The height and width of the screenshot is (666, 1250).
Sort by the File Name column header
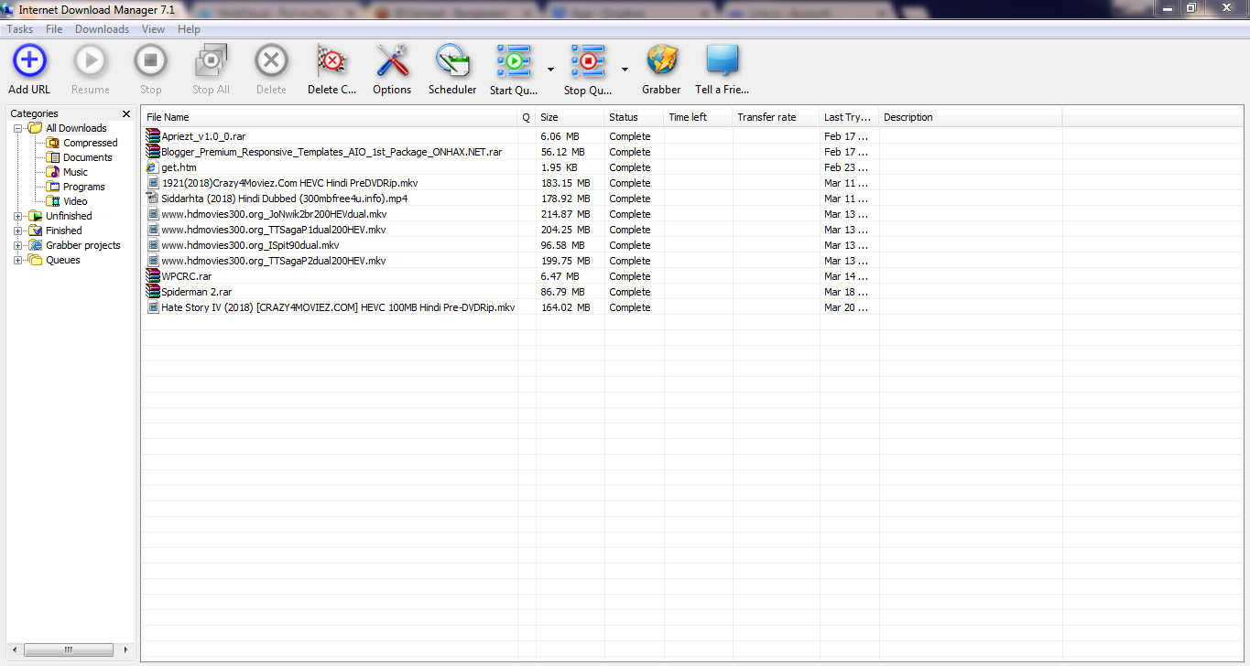point(330,117)
